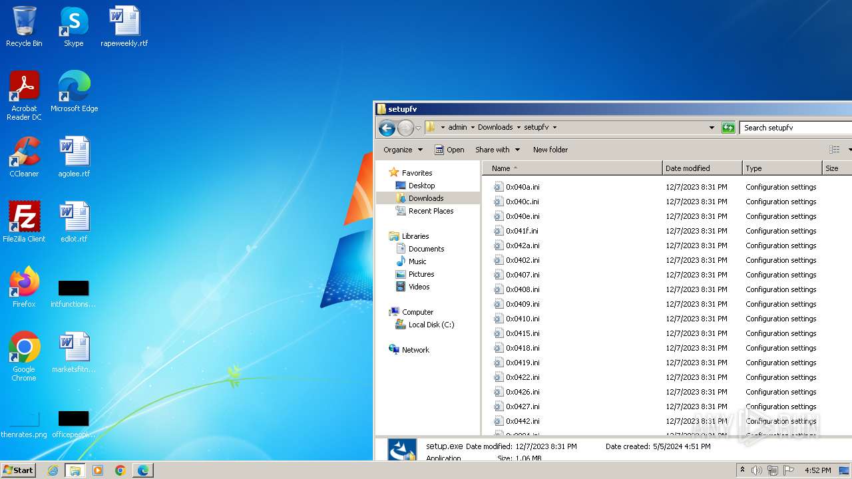Click volume speaker icon in system tray
The width and height of the screenshot is (852, 479).
coord(757,470)
